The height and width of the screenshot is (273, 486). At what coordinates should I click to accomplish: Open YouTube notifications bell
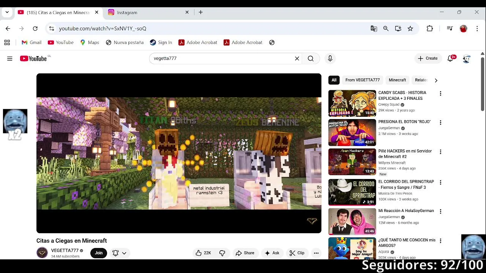tap(451, 58)
